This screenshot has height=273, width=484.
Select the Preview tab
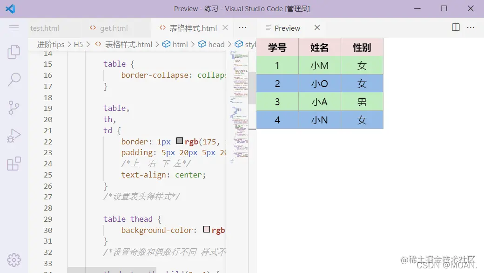tap(287, 28)
